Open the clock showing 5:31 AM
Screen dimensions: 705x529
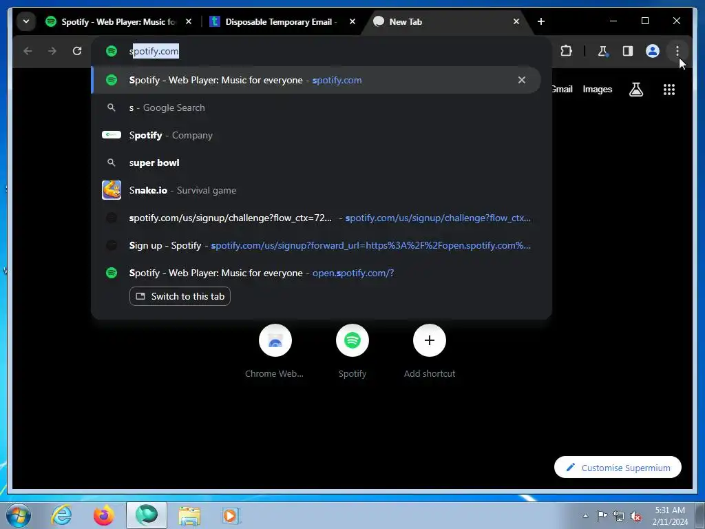[670, 515]
